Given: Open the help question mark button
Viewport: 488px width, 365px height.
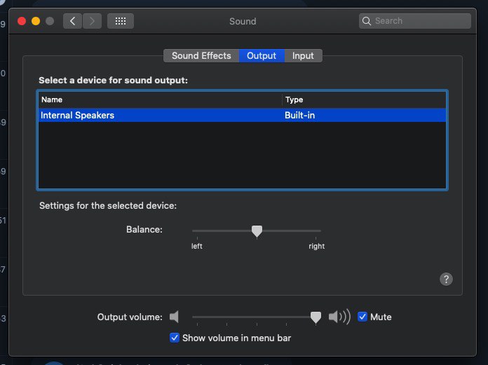Looking at the screenshot, I should 446,279.
